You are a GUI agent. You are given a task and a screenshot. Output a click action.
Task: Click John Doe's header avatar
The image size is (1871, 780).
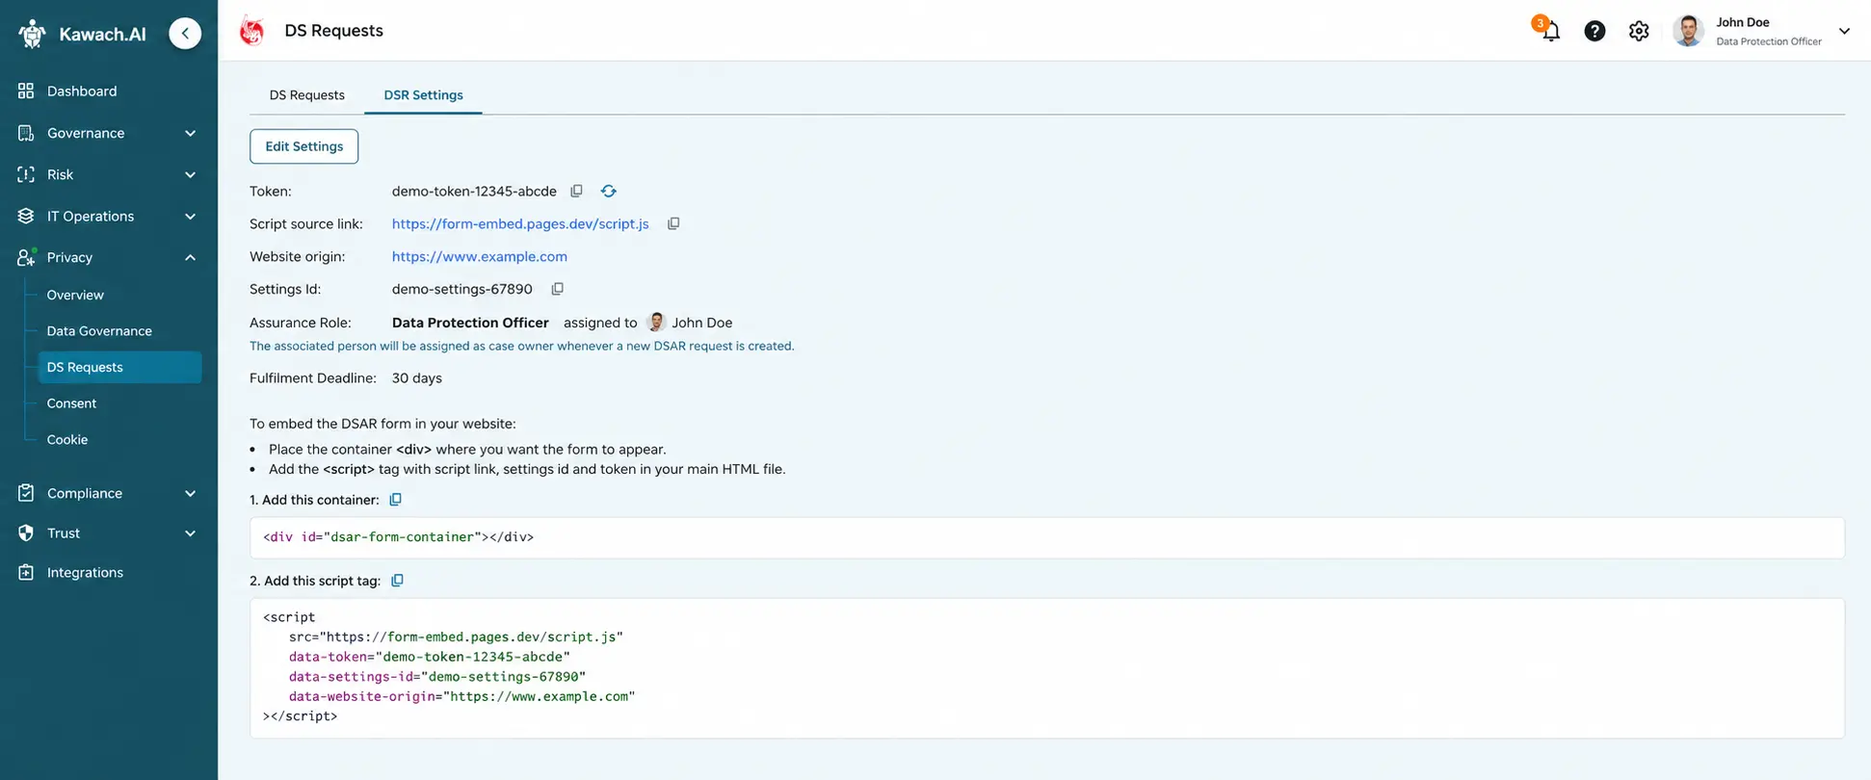coord(1688,31)
